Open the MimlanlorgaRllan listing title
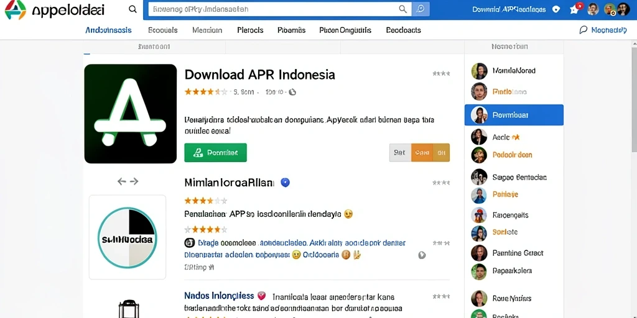Screen dimensions: 637x318 click(x=230, y=183)
